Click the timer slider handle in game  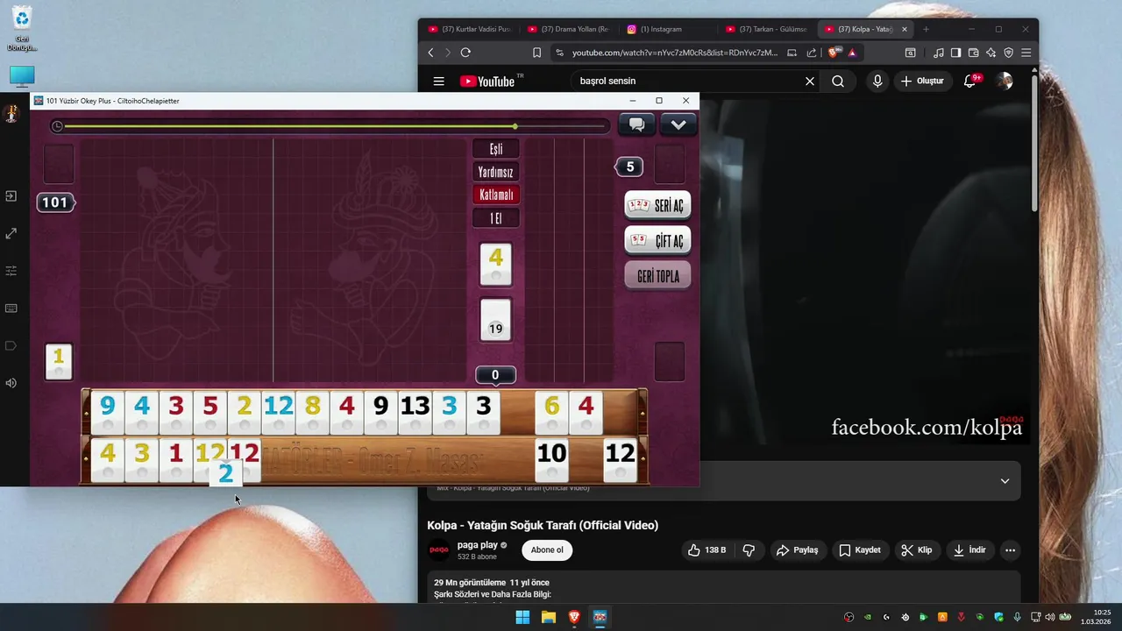515,126
